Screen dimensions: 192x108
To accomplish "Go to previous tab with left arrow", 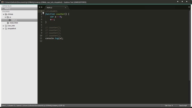I will coord(39,7).
